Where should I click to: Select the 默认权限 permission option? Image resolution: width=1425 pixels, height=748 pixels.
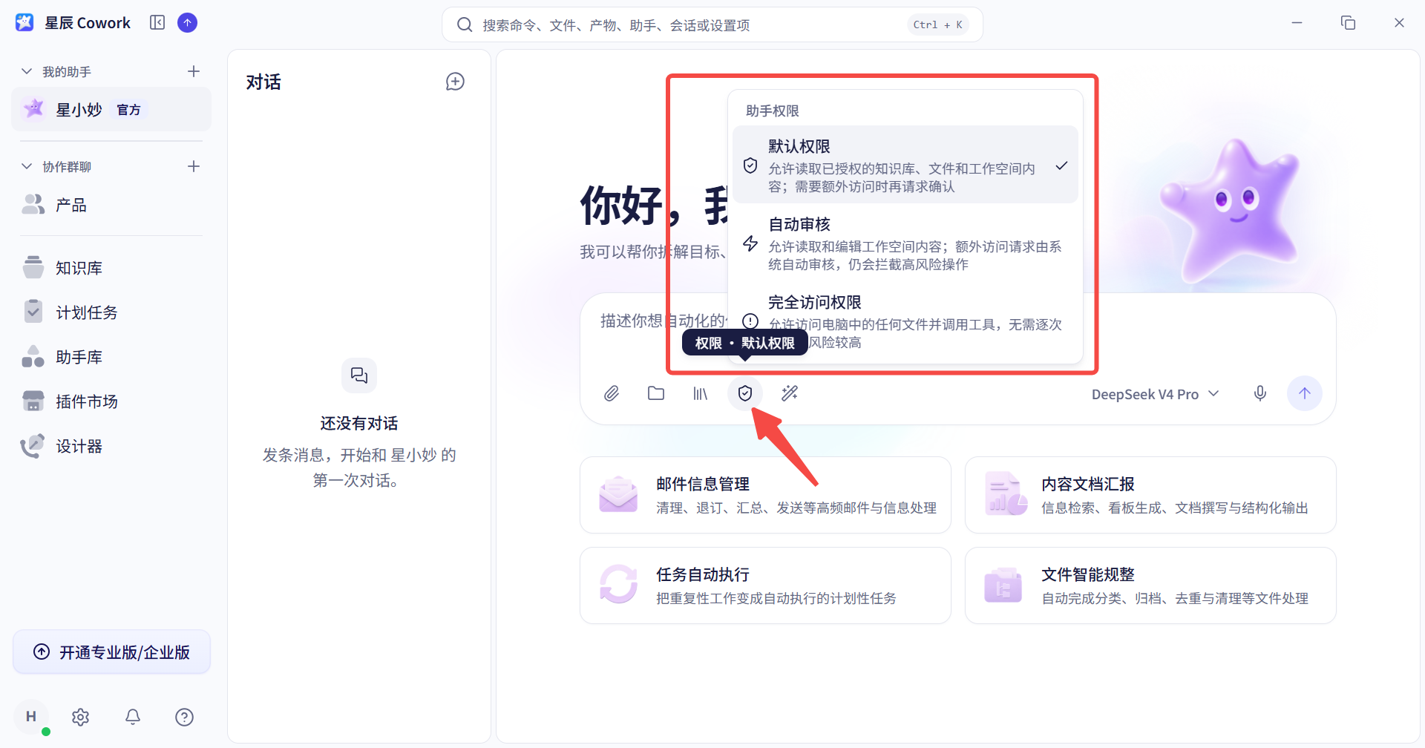pos(905,165)
